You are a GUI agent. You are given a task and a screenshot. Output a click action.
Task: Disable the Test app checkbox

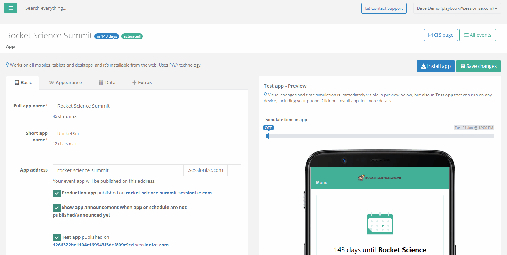pyautogui.click(x=57, y=237)
